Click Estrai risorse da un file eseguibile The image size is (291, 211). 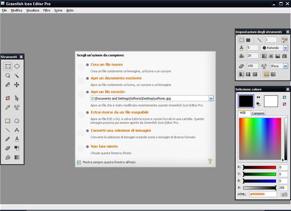[119, 112]
